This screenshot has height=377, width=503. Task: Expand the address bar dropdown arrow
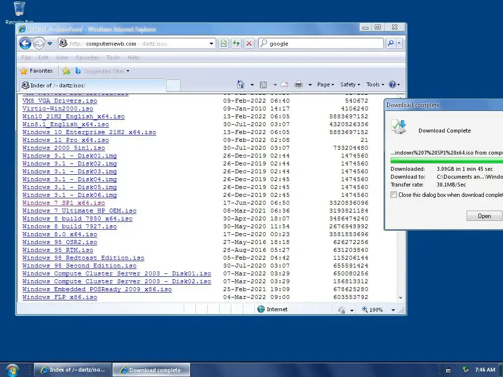tap(211, 44)
